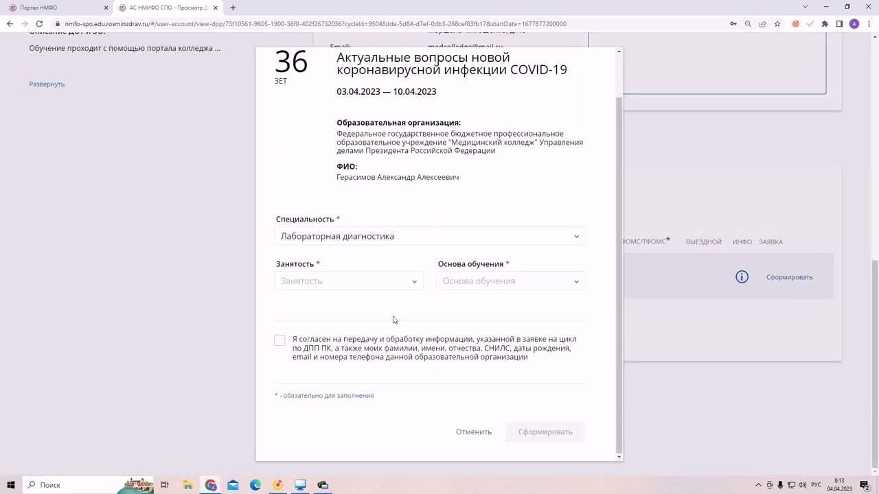The height and width of the screenshot is (494, 879).
Task: Go forward in browser history
Action: point(24,24)
